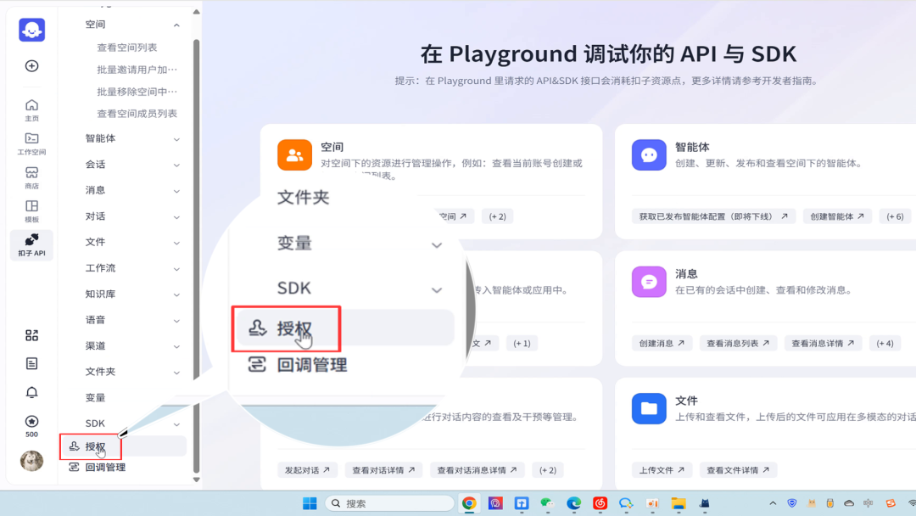Open File Explorer from the taskbar

coord(679,503)
